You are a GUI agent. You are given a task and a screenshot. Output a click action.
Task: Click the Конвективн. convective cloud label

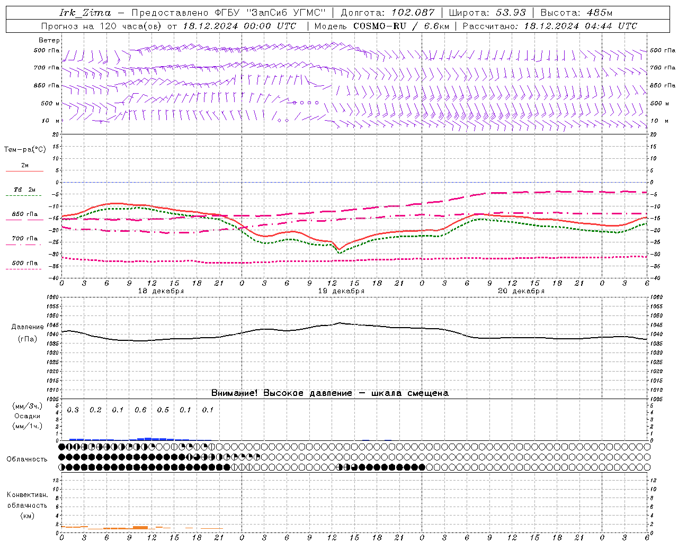[27, 495]
